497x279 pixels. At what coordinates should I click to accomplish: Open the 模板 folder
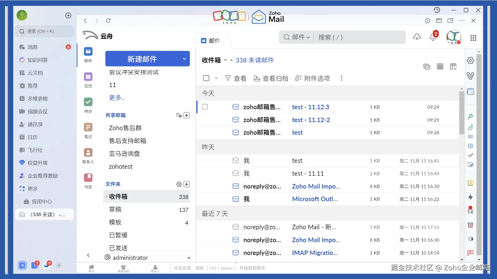(x=147, y=222)
